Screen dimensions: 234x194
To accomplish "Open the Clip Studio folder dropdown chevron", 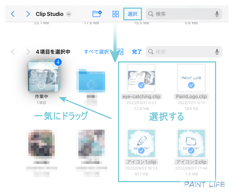I will pyautogui.click(x=68, y=14).
